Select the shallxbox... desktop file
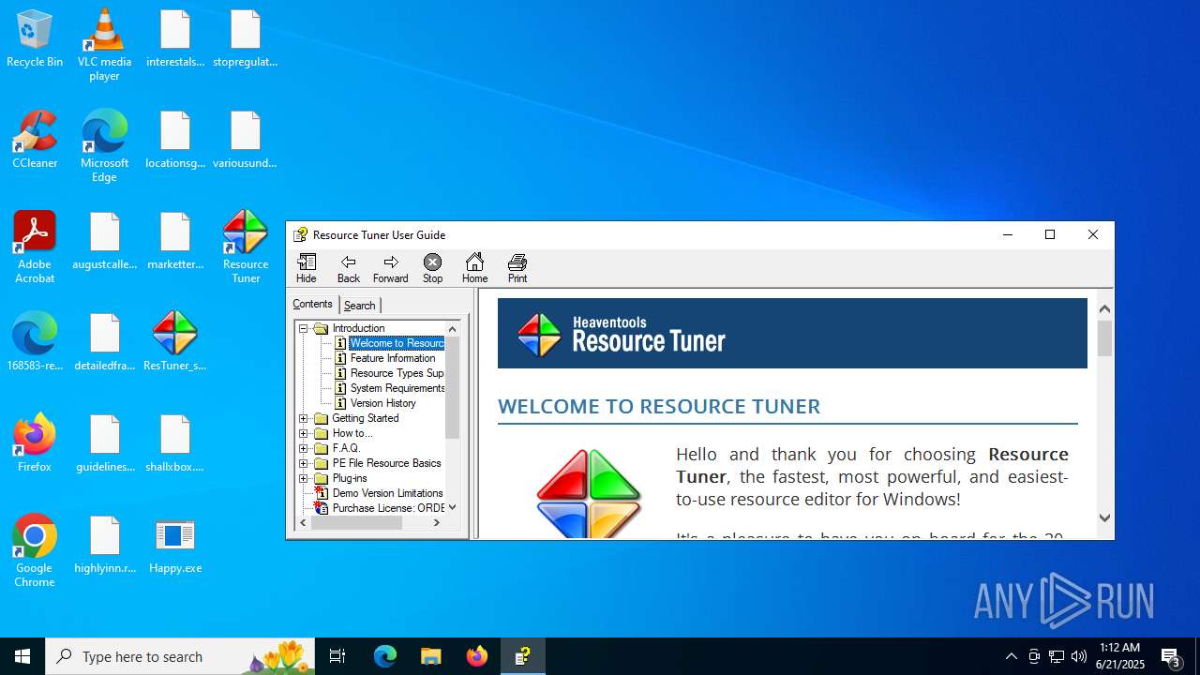 pos(175,443)
